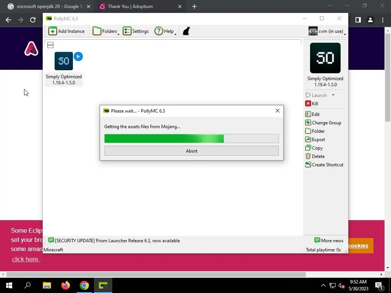Click the black cat icon in toolbar
391x293 pixels.
click(x=186, y=31)
